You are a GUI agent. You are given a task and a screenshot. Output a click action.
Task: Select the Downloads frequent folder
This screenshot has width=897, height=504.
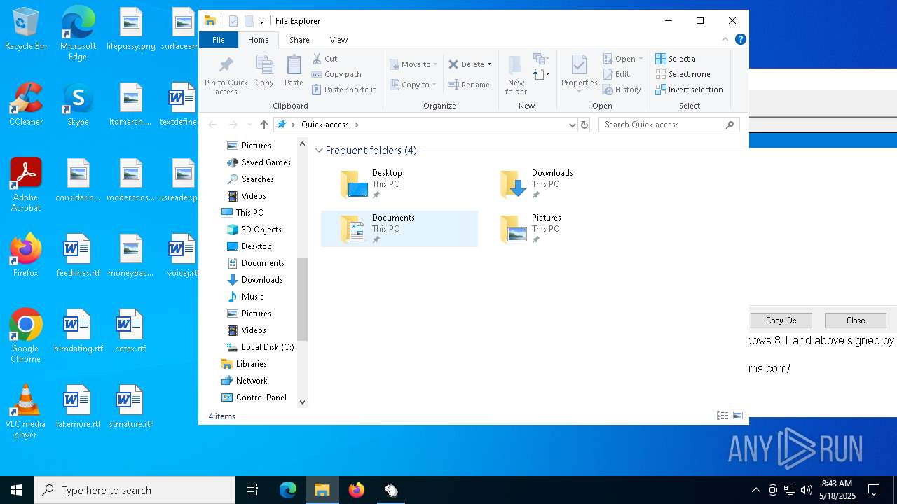[559, 183]
